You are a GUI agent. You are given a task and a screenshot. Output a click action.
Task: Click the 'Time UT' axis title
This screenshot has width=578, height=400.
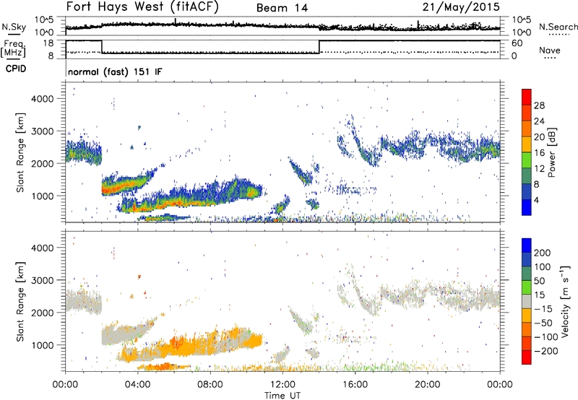pos(282,396)
